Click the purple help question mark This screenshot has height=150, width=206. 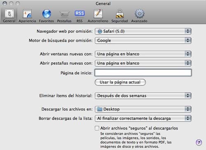pos(199,142)
